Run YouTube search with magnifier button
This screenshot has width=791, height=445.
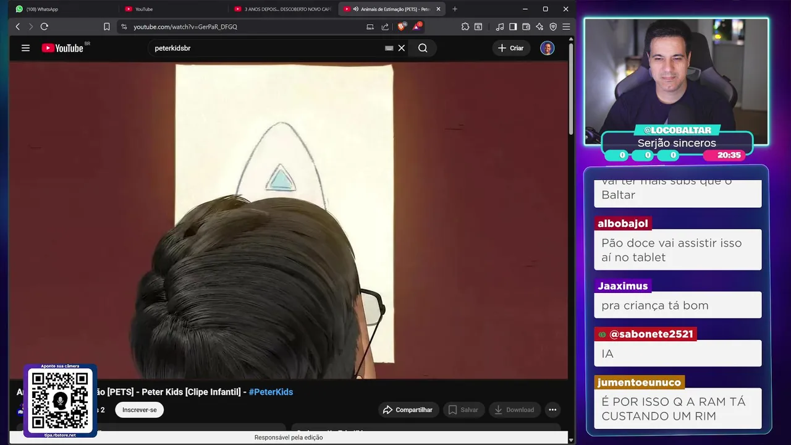coord(423,48)
